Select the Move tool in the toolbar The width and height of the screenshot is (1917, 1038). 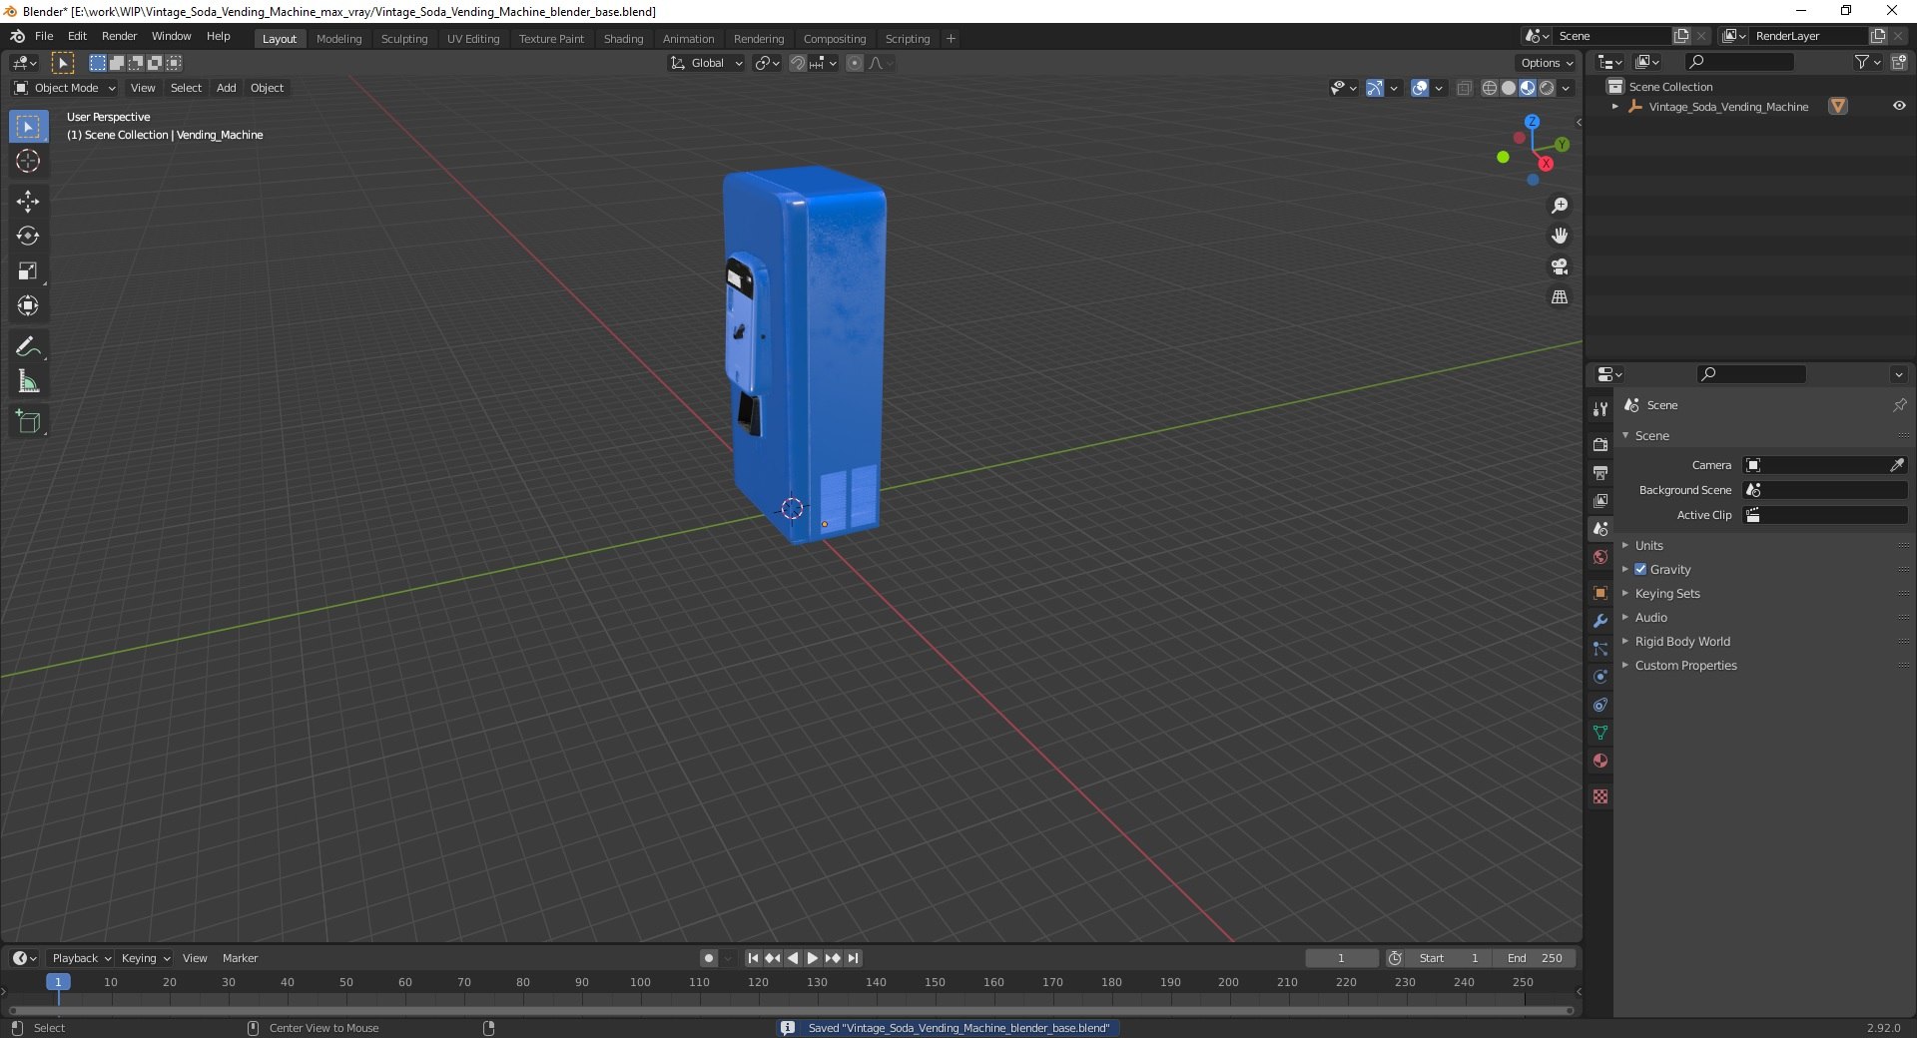coord(28,202)
